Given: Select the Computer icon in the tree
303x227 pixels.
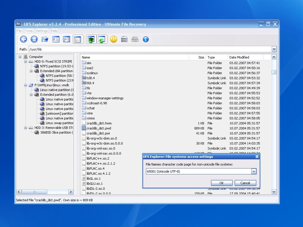Looking at the screenshot, I should click(x=25, y=57).
